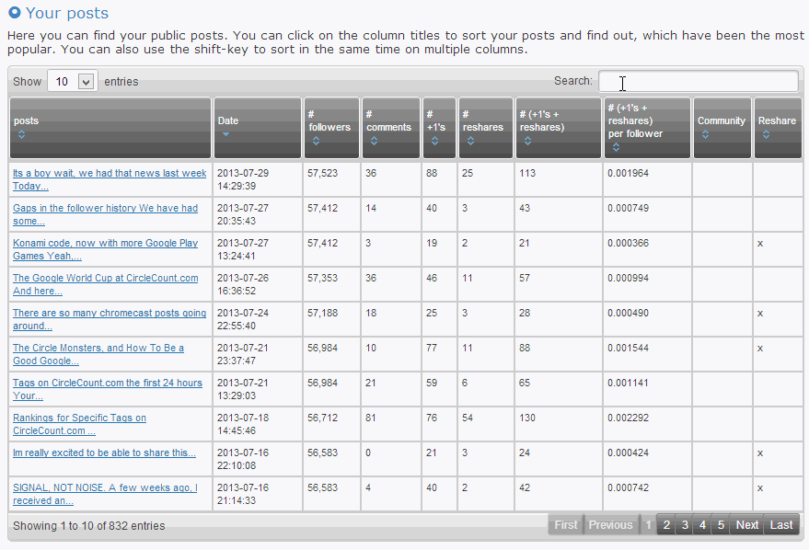The image size is (809, 550).
Task: Click the Next pagination button
Action: (746, 525)
